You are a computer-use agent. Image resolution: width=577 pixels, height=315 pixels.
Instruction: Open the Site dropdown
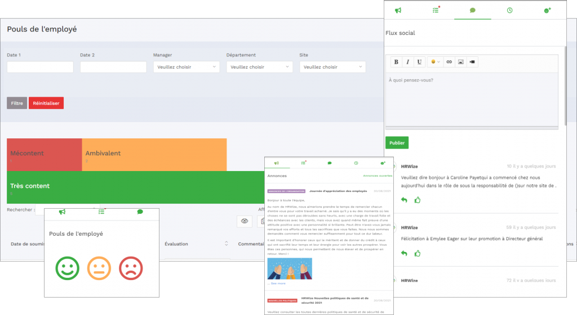click(x=333, y=67)
